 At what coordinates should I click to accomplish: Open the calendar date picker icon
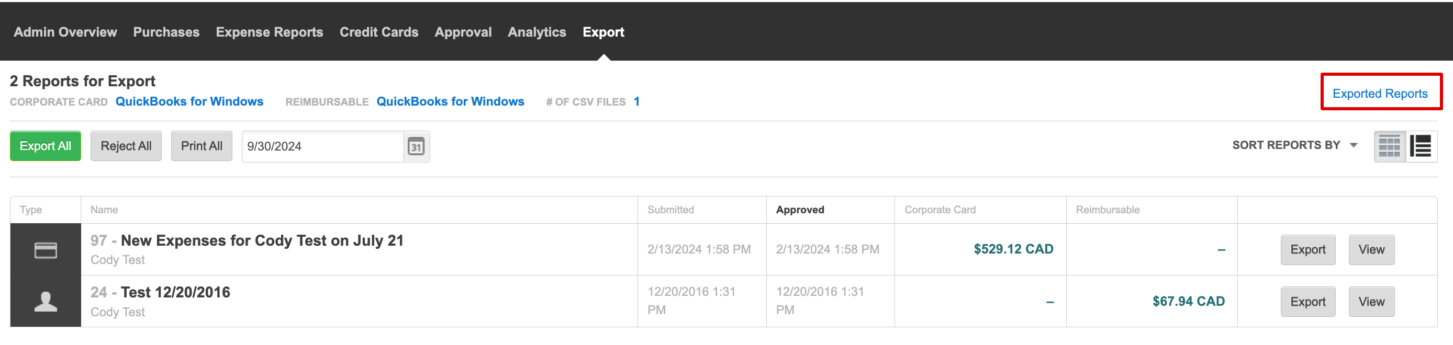(x=416, y=146)
